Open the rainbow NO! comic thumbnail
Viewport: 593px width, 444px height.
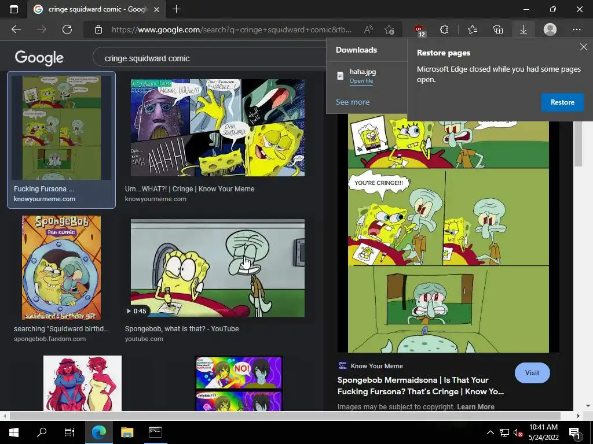point(239,383)
